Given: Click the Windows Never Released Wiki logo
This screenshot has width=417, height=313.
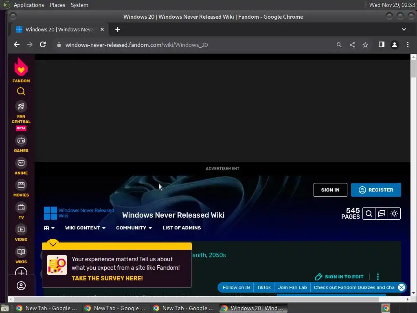Looking at the screenshot, I should click(79, 213).
